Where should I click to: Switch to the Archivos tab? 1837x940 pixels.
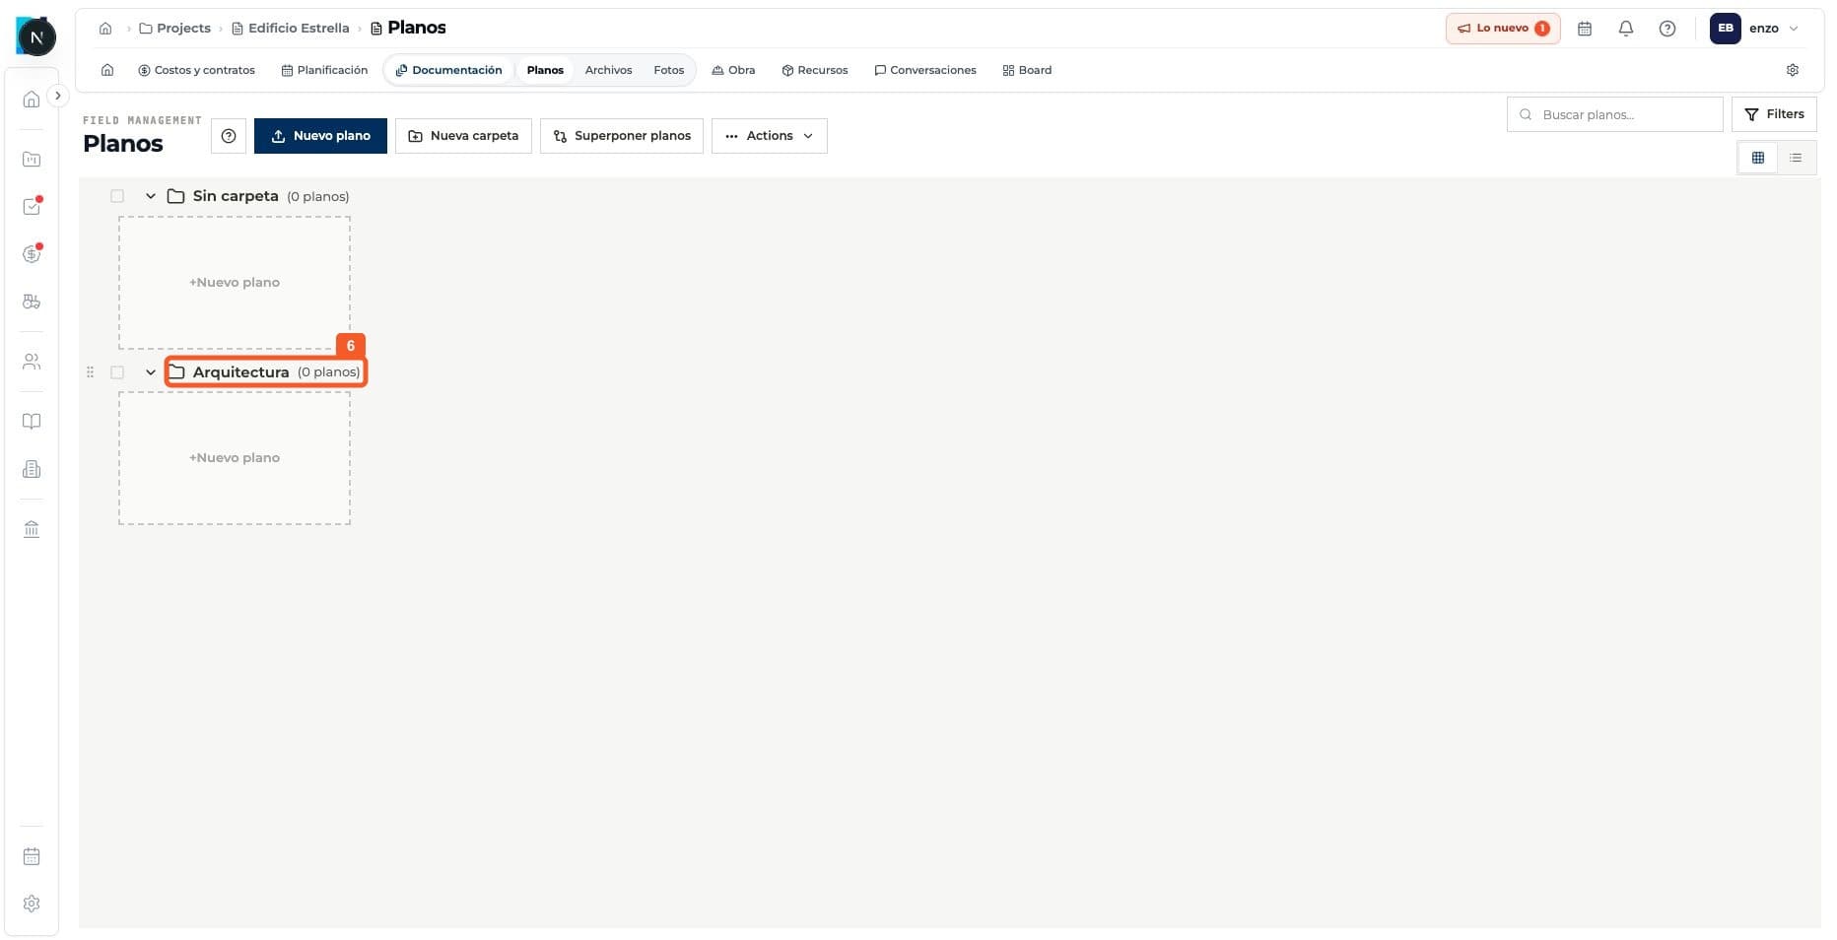[608, 70]
